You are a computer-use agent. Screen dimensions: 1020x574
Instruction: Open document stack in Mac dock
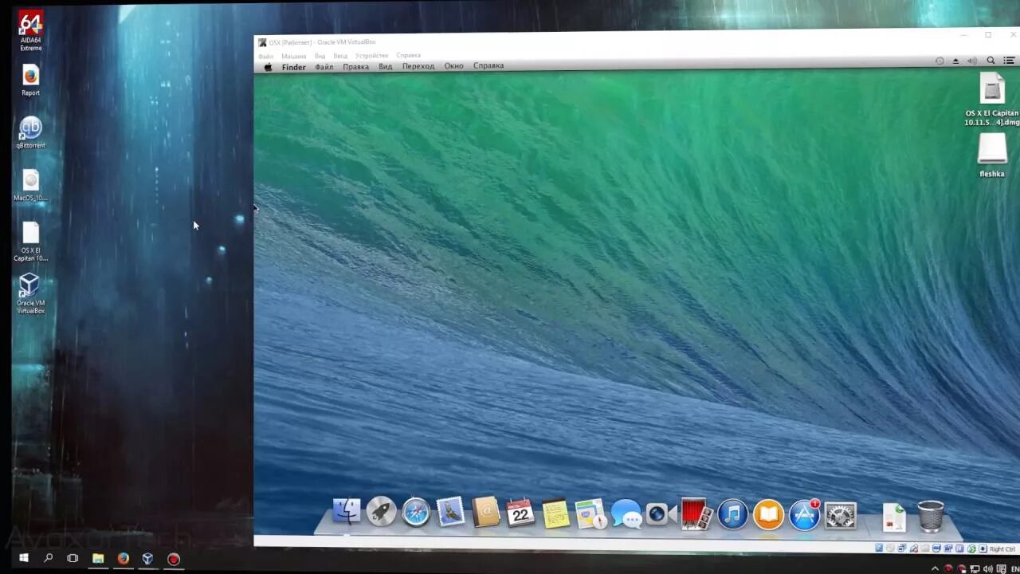[894, 517]
